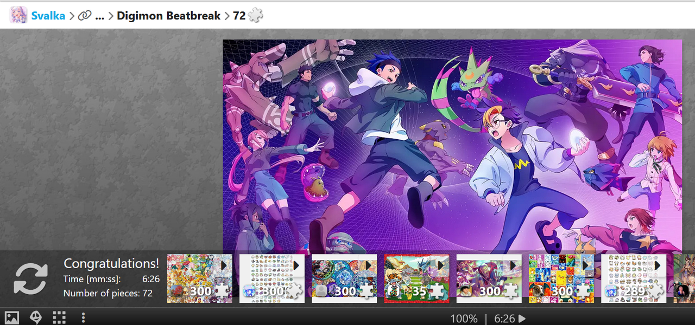
Task: Click play arrow on first Pokemon collage thumbnail
Action: (224, 265)
